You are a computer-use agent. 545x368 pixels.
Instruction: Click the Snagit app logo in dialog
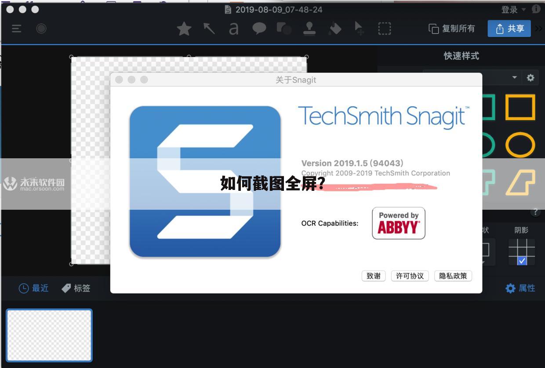(x=205, y=182)
